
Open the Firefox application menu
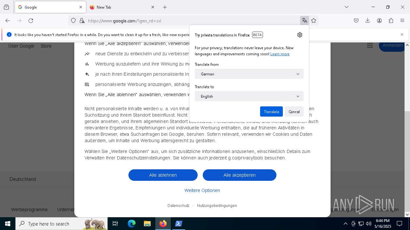coord(402,21)
